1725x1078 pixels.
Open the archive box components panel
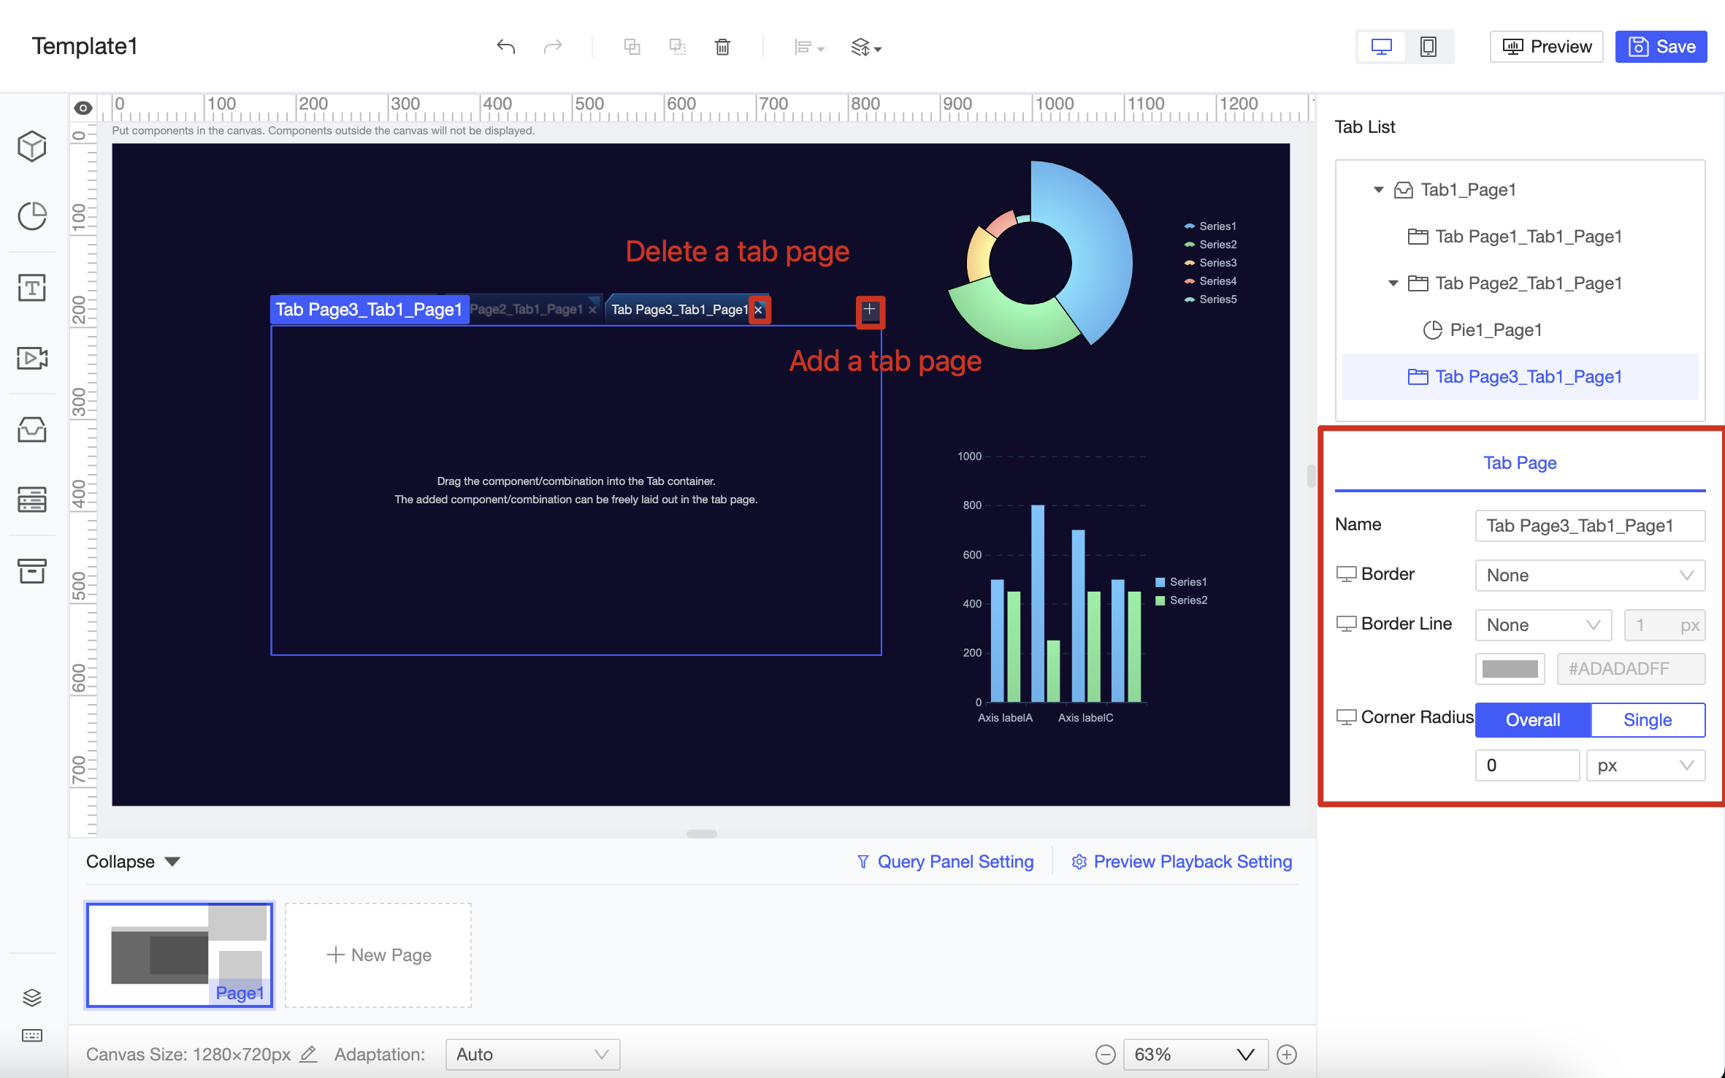[32, 571]
